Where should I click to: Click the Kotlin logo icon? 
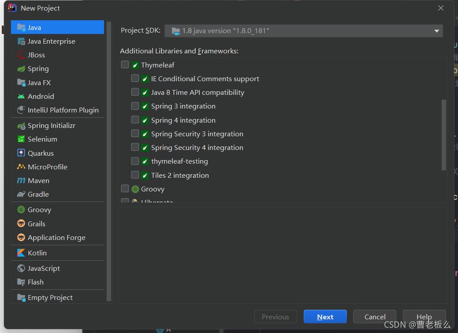click(x=21, y=253)
